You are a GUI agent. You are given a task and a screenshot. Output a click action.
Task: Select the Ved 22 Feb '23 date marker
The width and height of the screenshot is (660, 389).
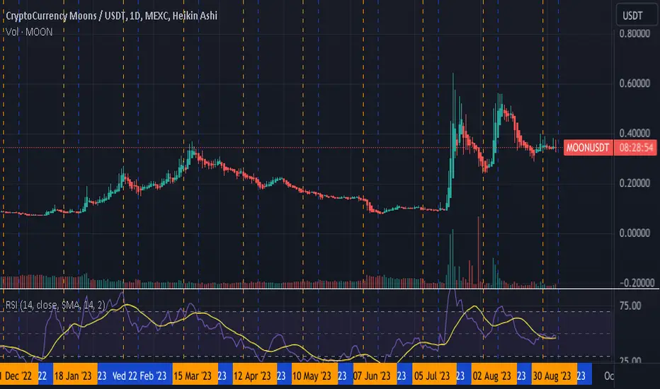(x=140, y=376)
